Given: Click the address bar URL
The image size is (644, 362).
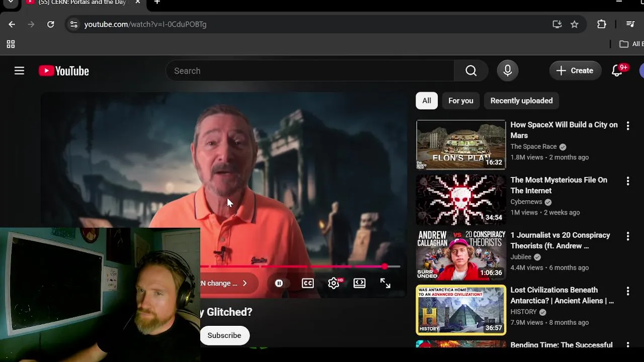Looking at the screenshot, I should tap(145, 24).
